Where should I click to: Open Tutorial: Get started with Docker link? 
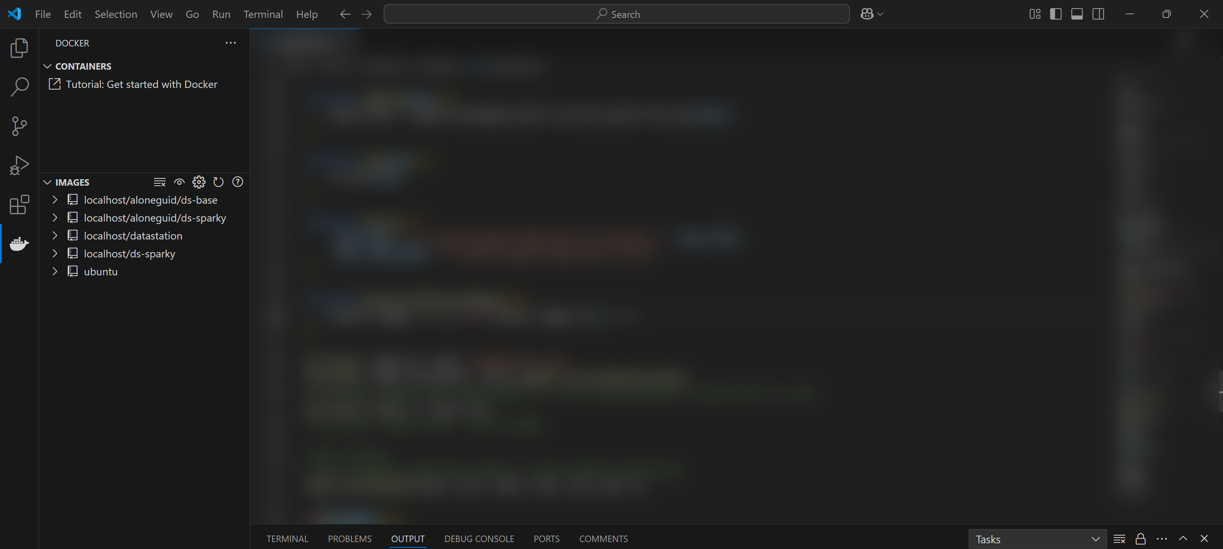[x=141, y=84]
